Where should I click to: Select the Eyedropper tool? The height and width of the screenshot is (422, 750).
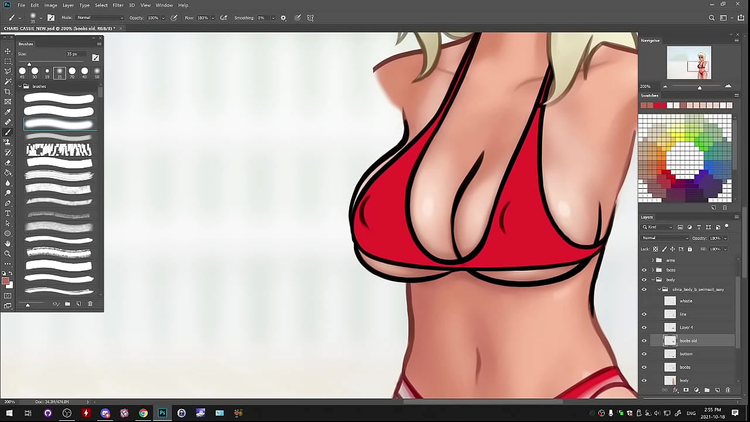[8, 111]
